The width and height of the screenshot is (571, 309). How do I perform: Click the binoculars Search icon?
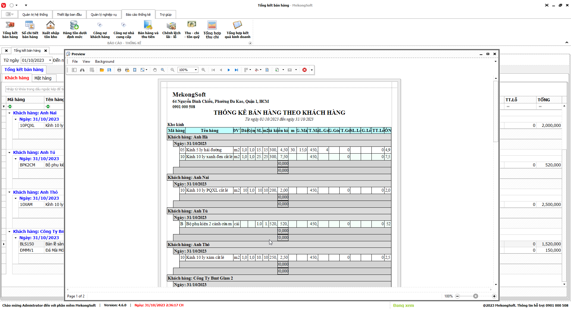(82, 70)
